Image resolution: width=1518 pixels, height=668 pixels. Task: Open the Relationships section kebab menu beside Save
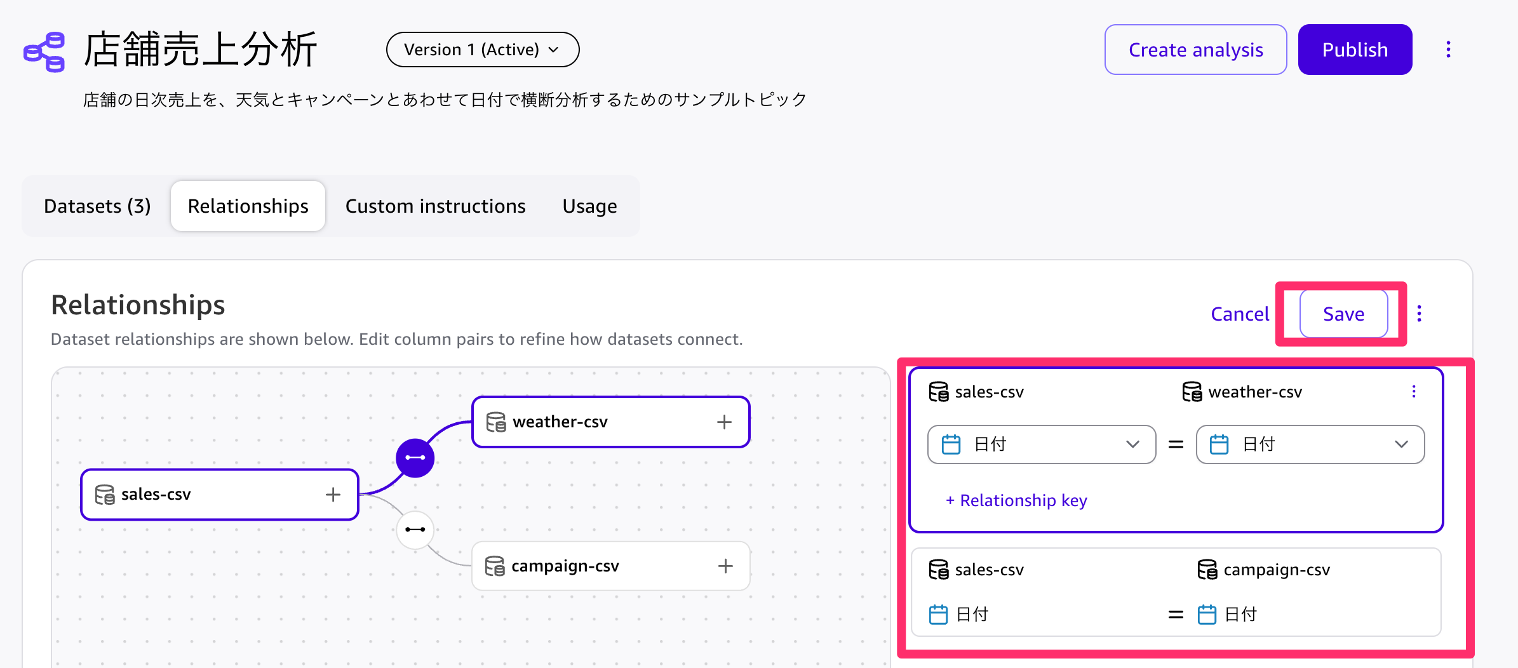pos(1420,314)
